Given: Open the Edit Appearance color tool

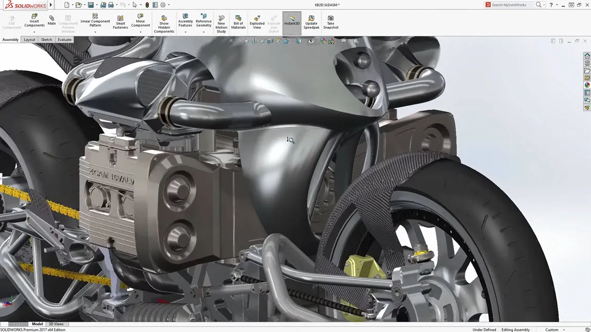Looking at the screenshot, I should pyautogui.click(x=322, y=41).
